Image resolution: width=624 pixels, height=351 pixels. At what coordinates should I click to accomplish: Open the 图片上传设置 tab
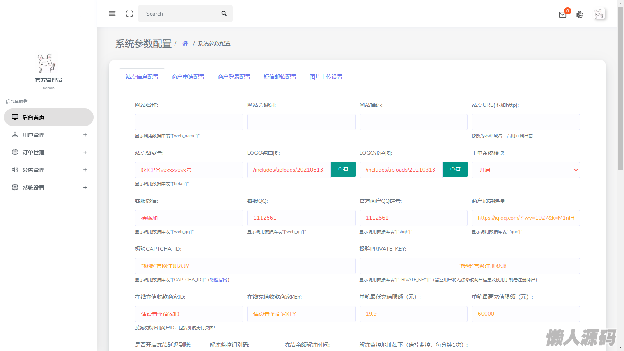pos(326,77)
